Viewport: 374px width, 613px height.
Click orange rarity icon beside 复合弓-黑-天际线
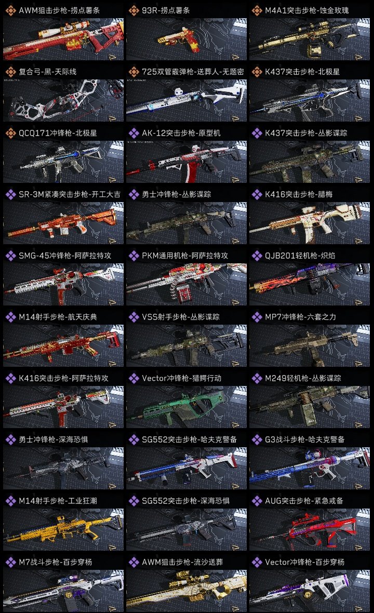point(10,72)
